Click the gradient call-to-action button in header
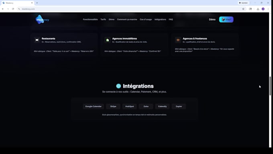 (x=226, y=20)
